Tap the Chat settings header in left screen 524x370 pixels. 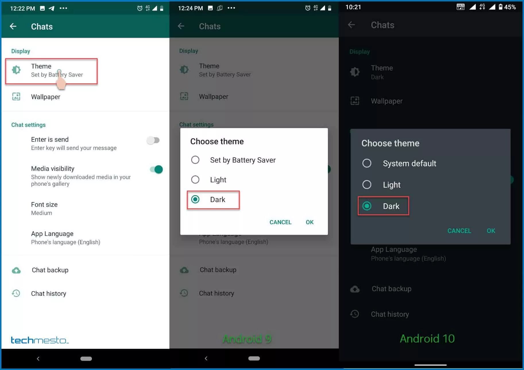[28, 125]
